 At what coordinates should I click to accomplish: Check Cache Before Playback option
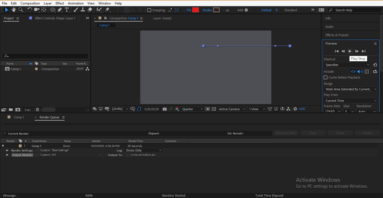tap(325, 77)
